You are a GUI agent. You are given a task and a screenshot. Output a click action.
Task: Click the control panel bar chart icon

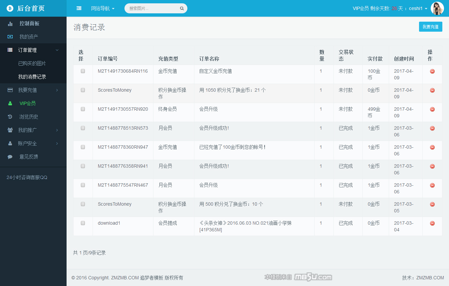click(x=10, y=24)
